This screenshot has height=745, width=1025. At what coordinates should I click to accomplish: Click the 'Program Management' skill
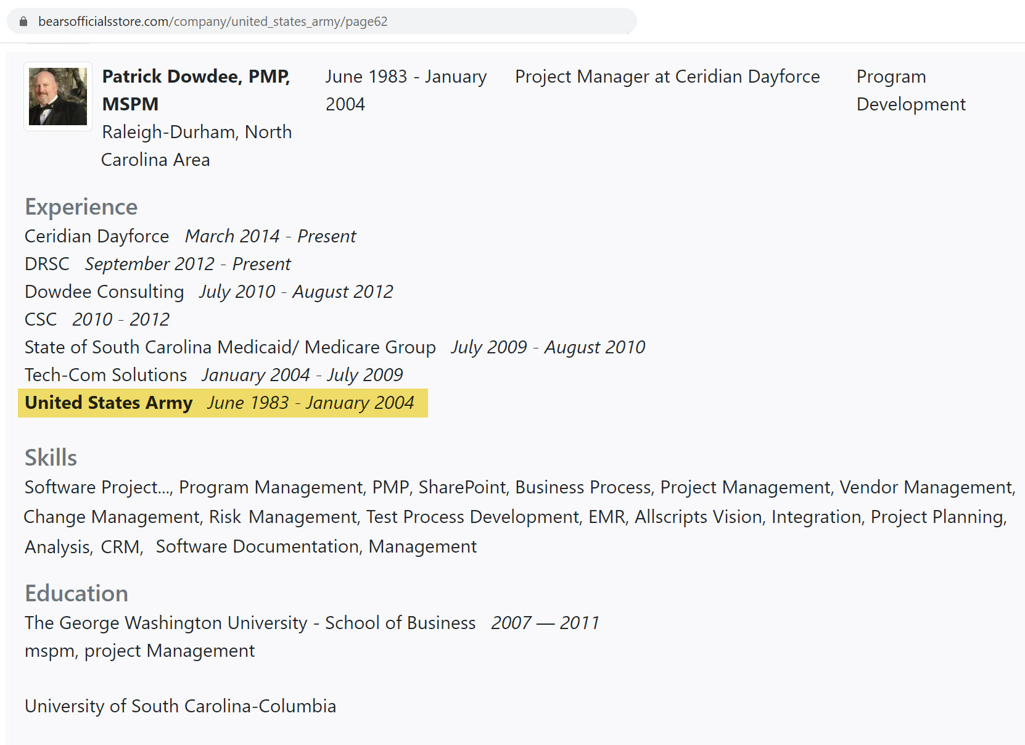[x=271, y=487]
